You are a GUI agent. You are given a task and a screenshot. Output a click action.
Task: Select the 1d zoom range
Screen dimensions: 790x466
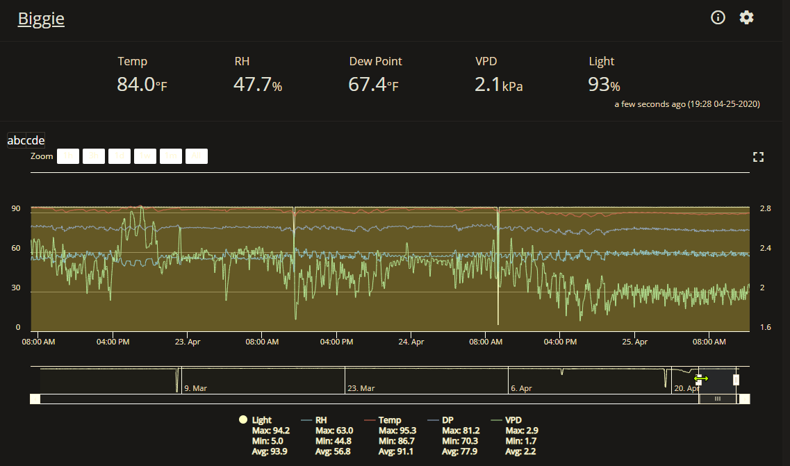click(120, 156)
